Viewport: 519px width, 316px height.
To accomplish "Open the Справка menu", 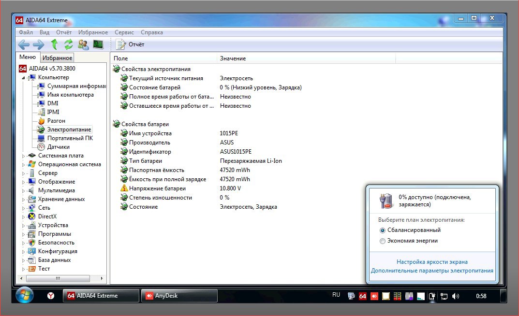I will 151,32.
